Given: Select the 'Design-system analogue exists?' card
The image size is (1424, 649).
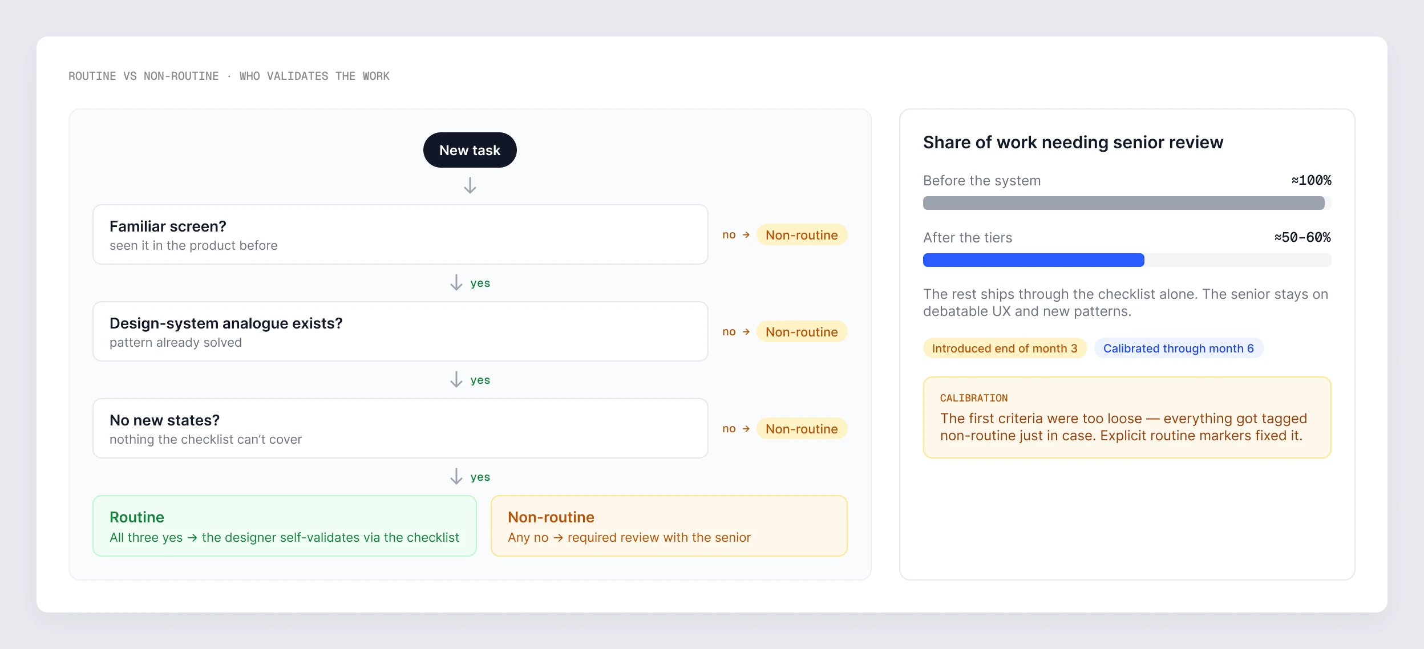Looking at the screenshot, I should coord(400,331).
